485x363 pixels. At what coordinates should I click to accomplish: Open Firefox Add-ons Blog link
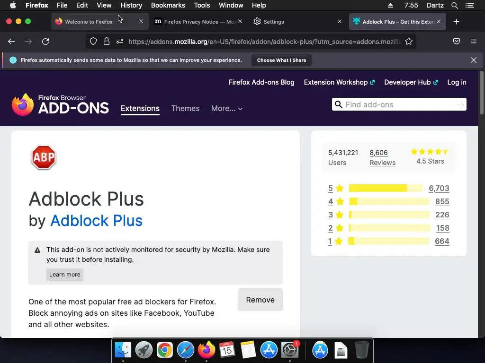[261, 82]
